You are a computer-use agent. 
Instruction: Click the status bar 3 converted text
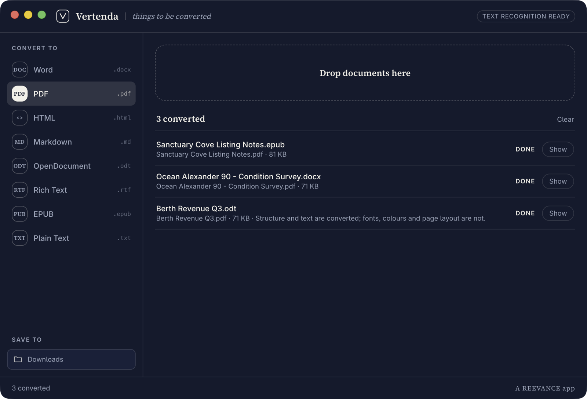click(31, 388)
